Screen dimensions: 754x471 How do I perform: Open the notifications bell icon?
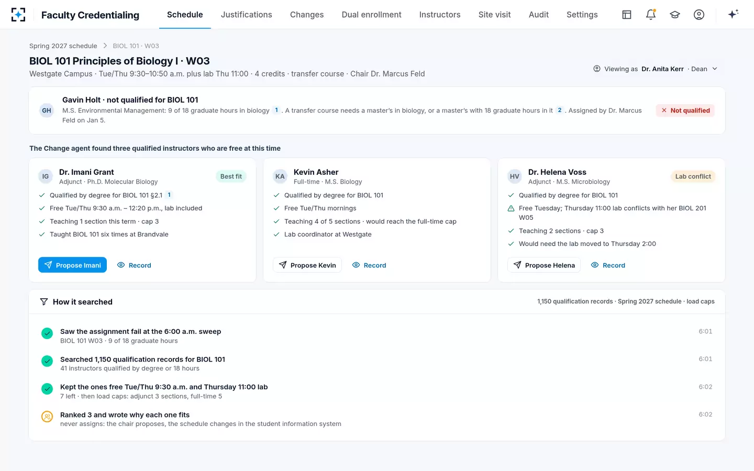click(x=651, y=15)
